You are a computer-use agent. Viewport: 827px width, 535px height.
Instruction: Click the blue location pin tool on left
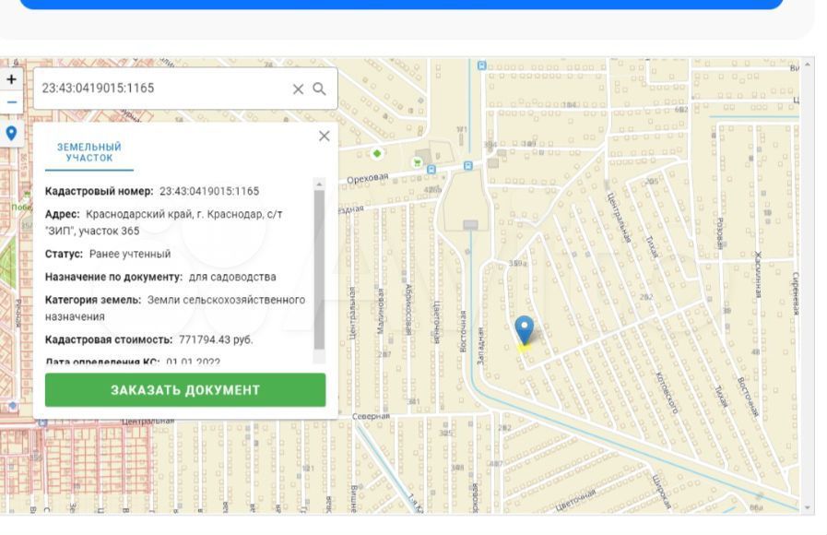coord(11,134)
